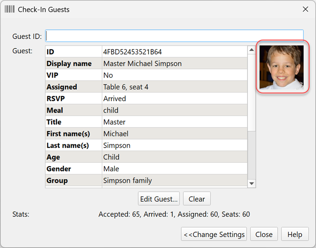Click the guest table scroll up arrow
Screen dimensions: 316x248
point(251,50)
